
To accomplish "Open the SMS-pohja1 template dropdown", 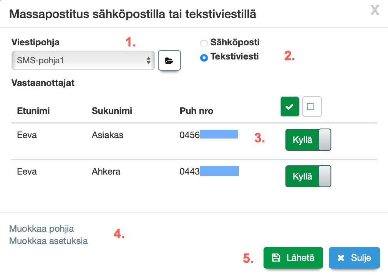I will (83, 61).
